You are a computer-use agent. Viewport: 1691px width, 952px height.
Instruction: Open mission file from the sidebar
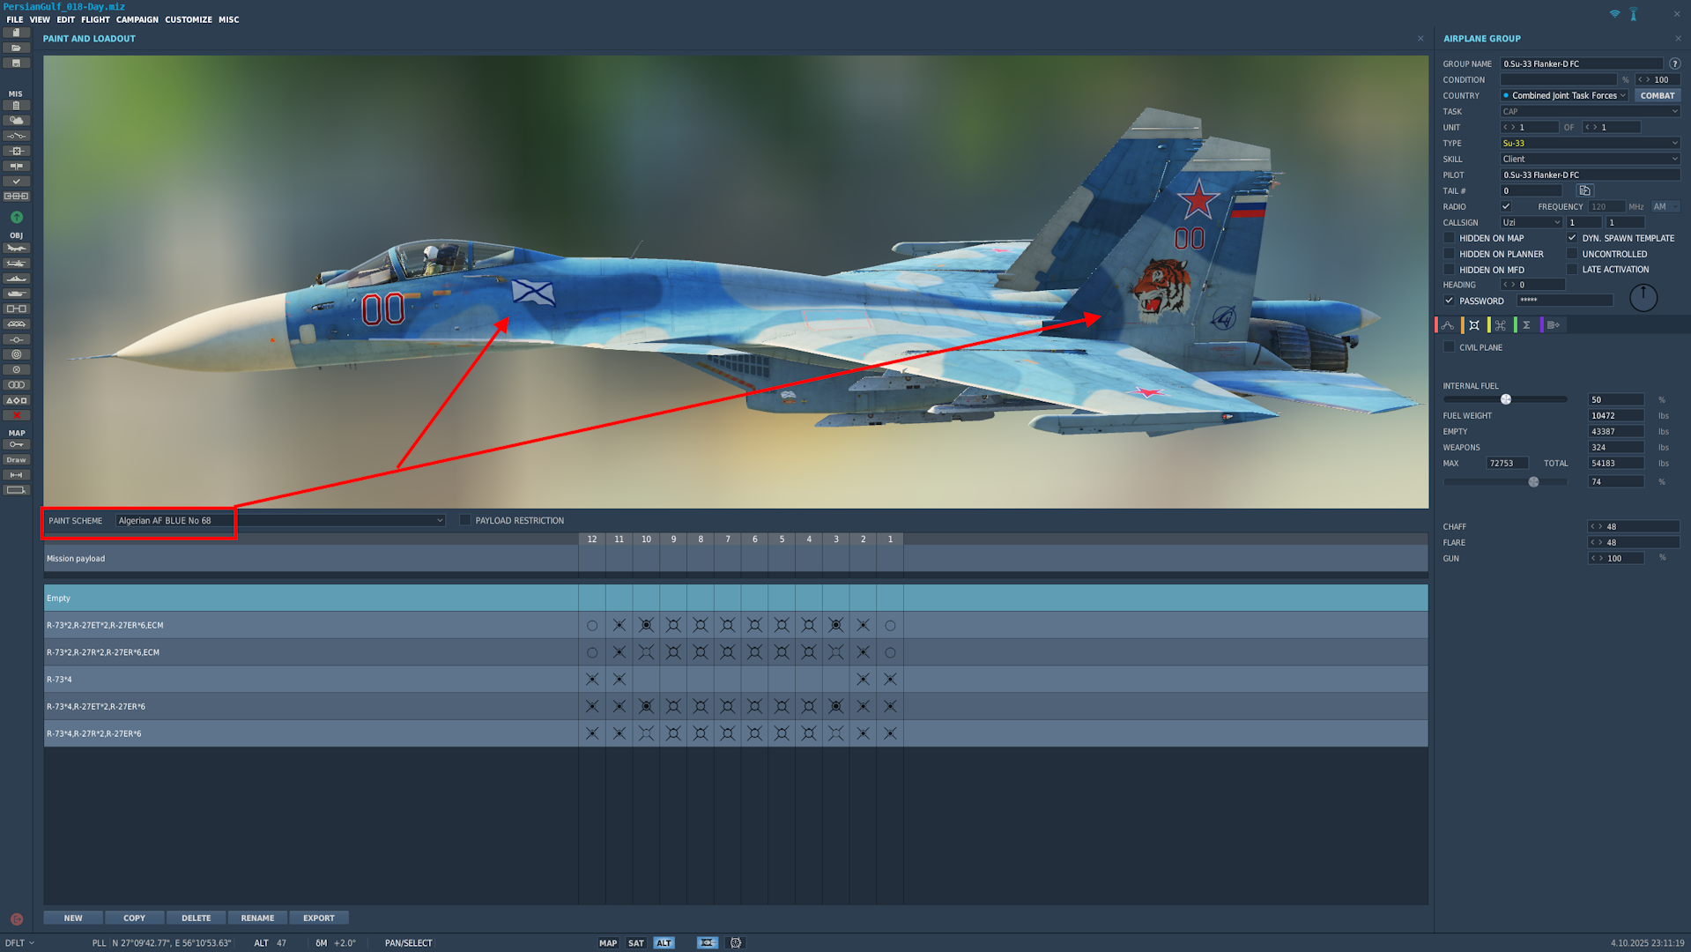coord(16,48)
